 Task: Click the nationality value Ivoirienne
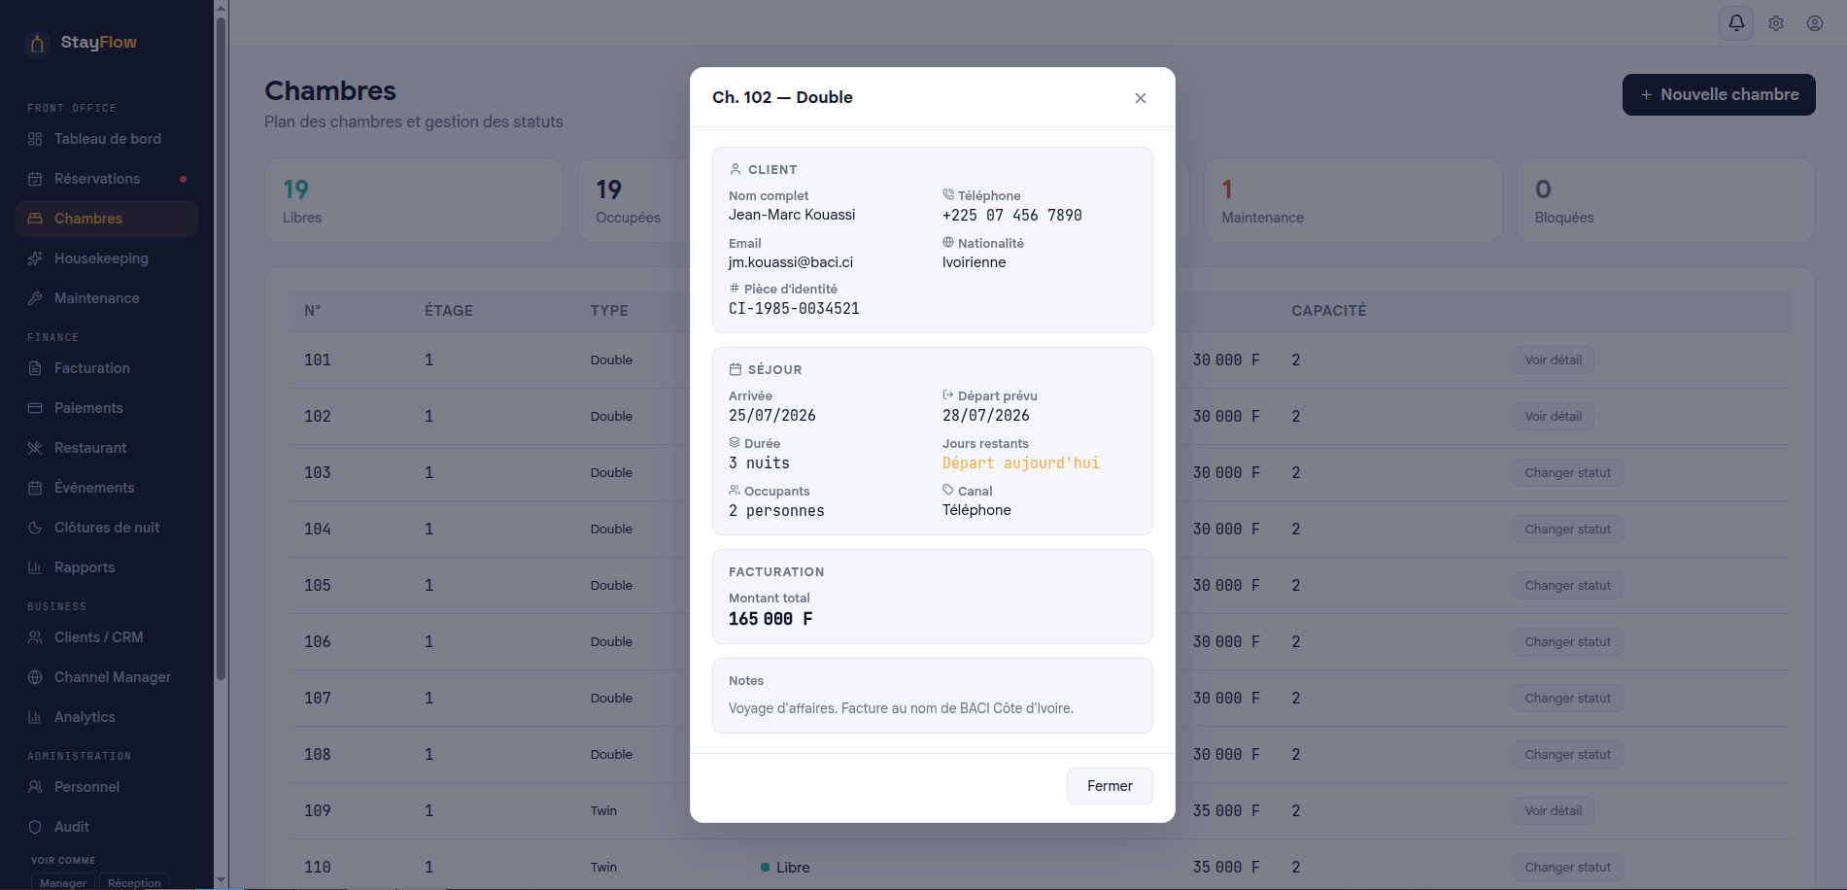click(x=974, y=262)
